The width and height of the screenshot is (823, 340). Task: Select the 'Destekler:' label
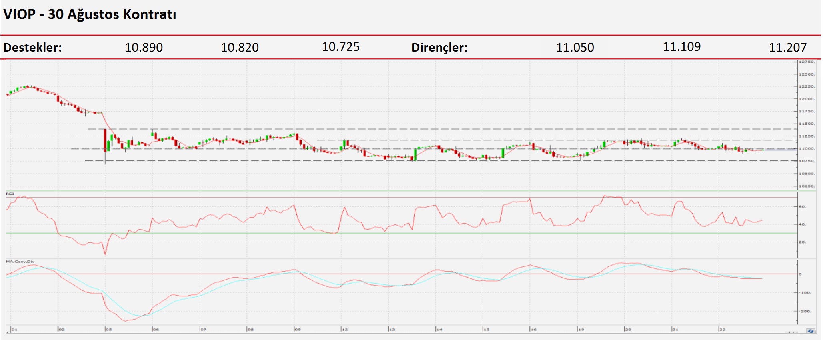[x=32, y=48]
